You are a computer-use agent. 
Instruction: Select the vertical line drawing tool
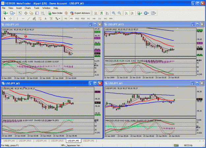17,18
